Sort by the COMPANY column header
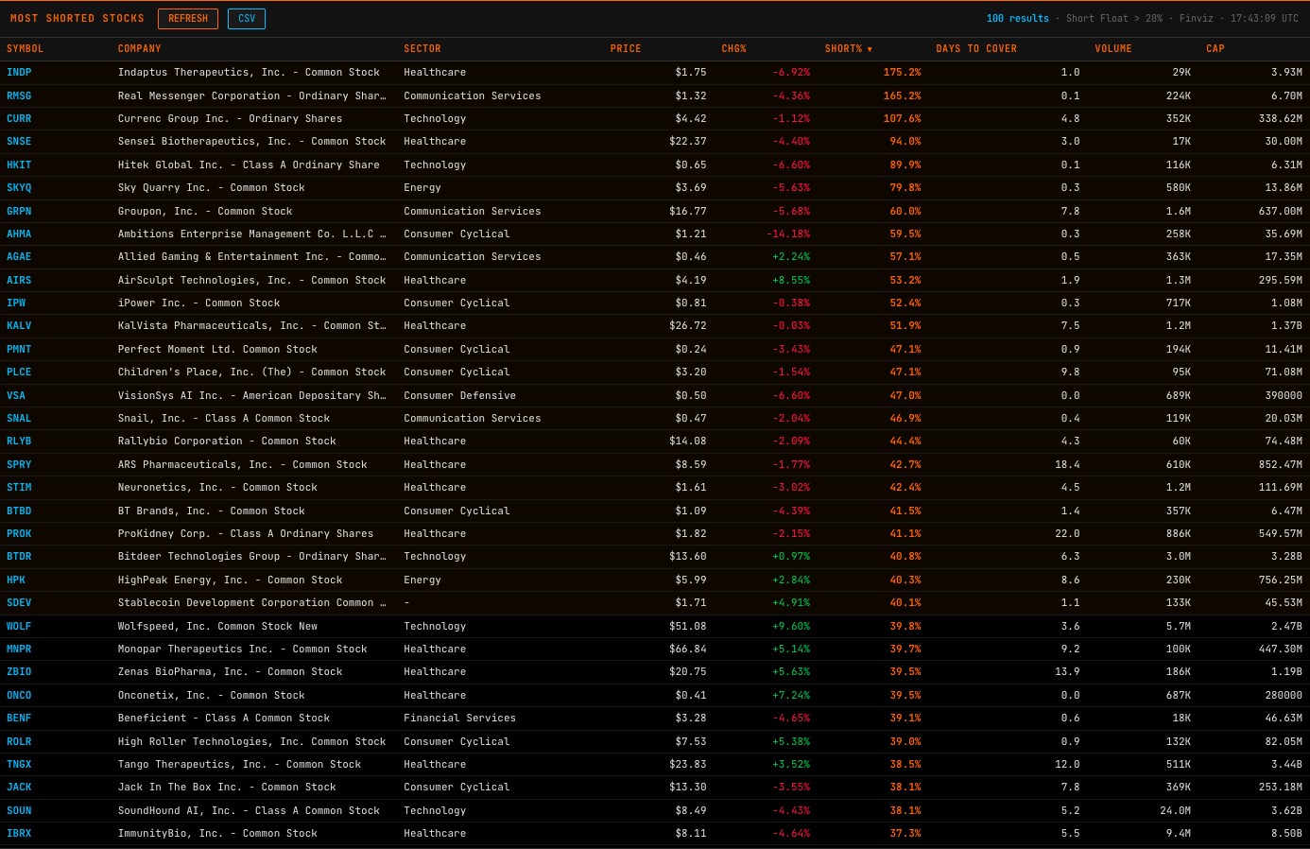 pyautogui.click(x=140, y=49)
